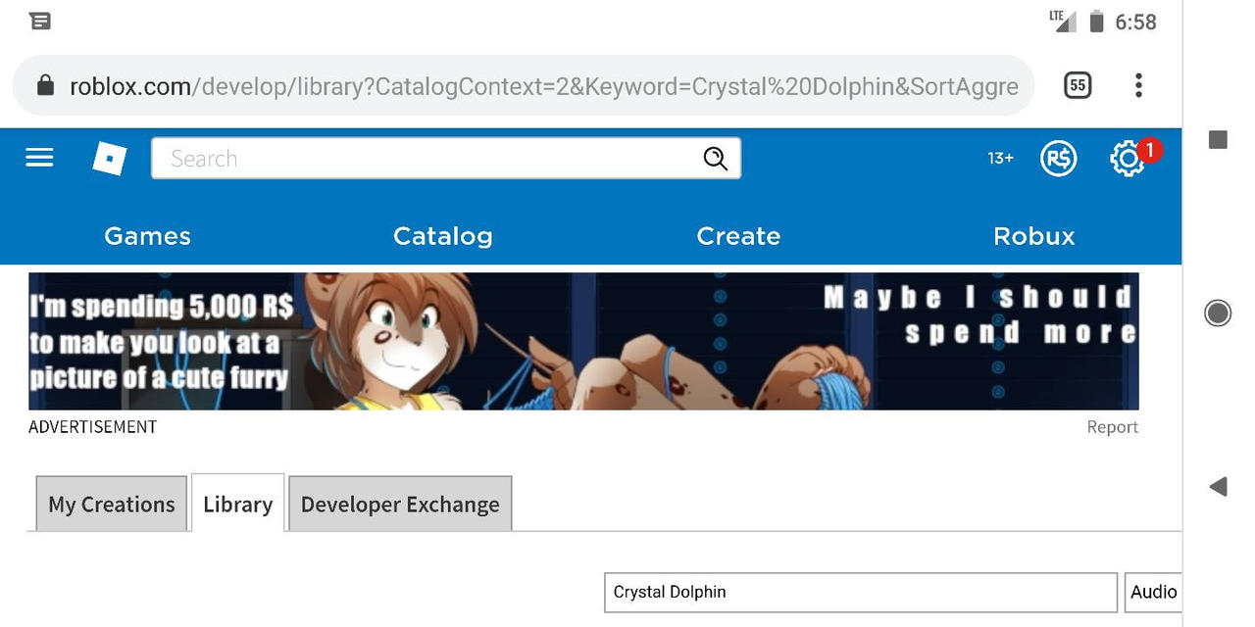Click the search magnifier icon

pyautogui.click(x=715, y=159)
